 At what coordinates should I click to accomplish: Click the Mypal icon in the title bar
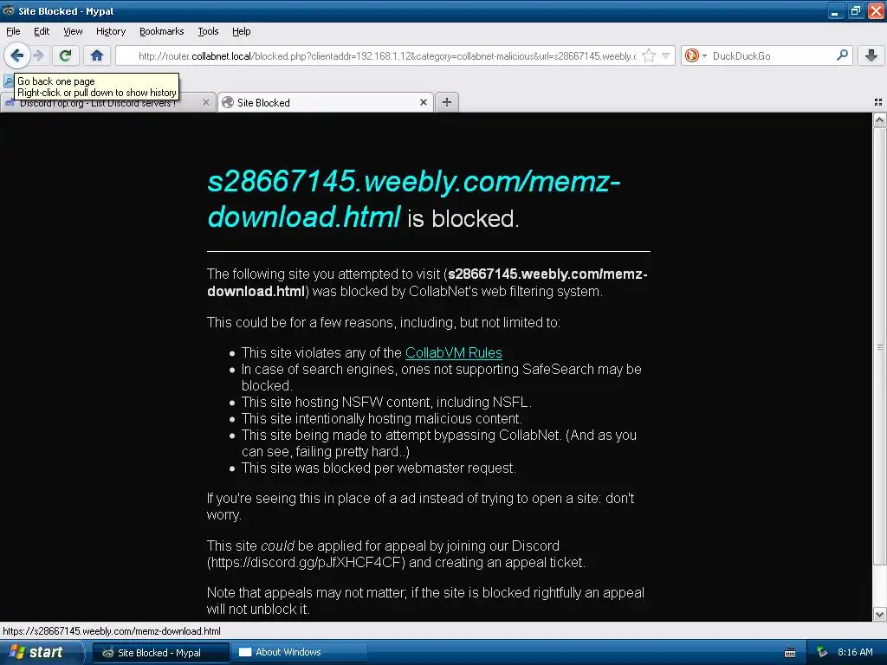click(x=9, y=10)
